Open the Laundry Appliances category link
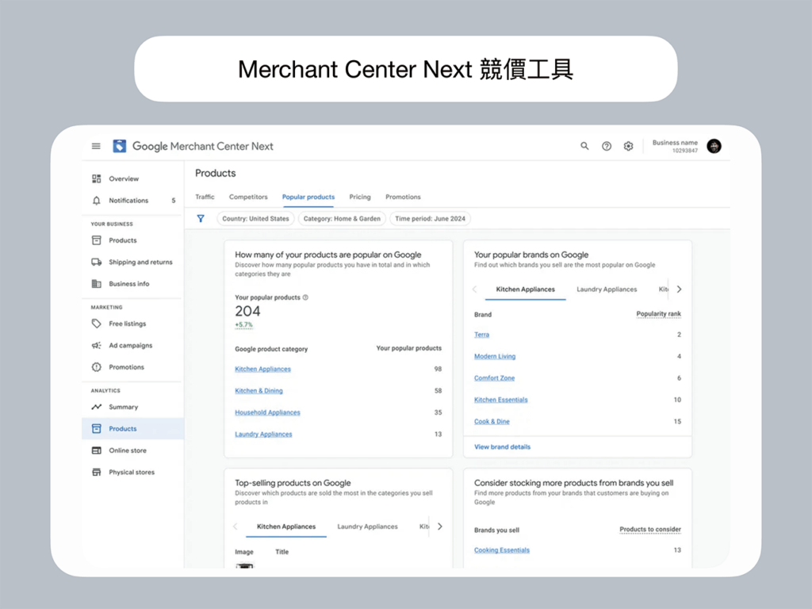The image size is (812, 609). coord(263,435)
